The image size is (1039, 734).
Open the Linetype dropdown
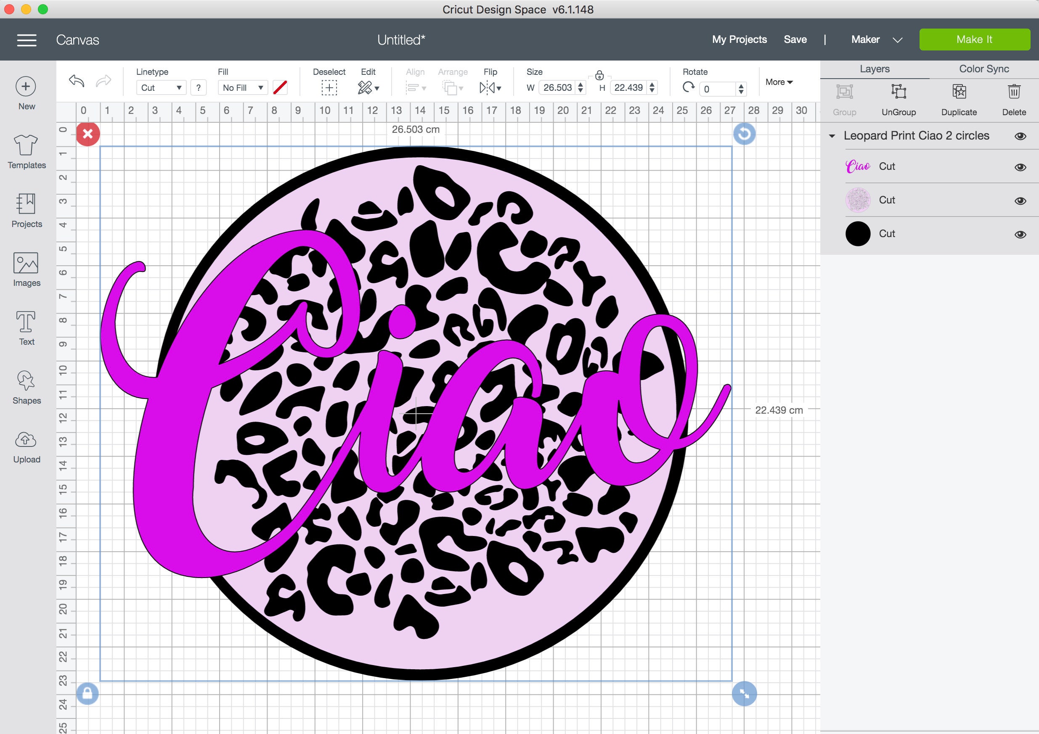[161, 87]
